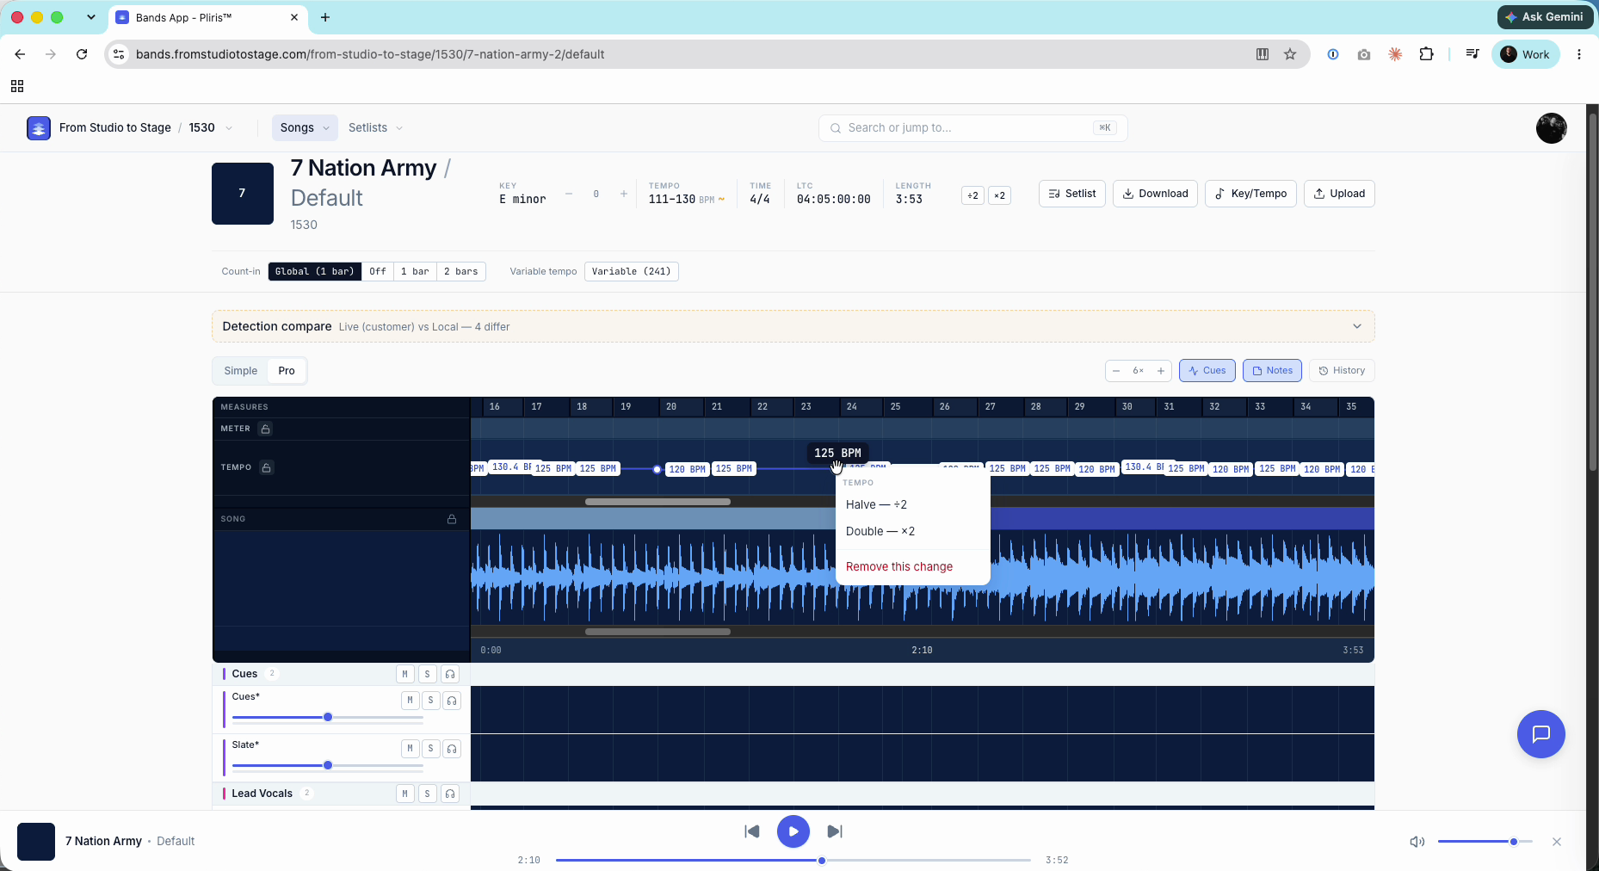1599x871 pixels.
Task: Select Global (1 bar) count-in
Action: coord(315,272)
